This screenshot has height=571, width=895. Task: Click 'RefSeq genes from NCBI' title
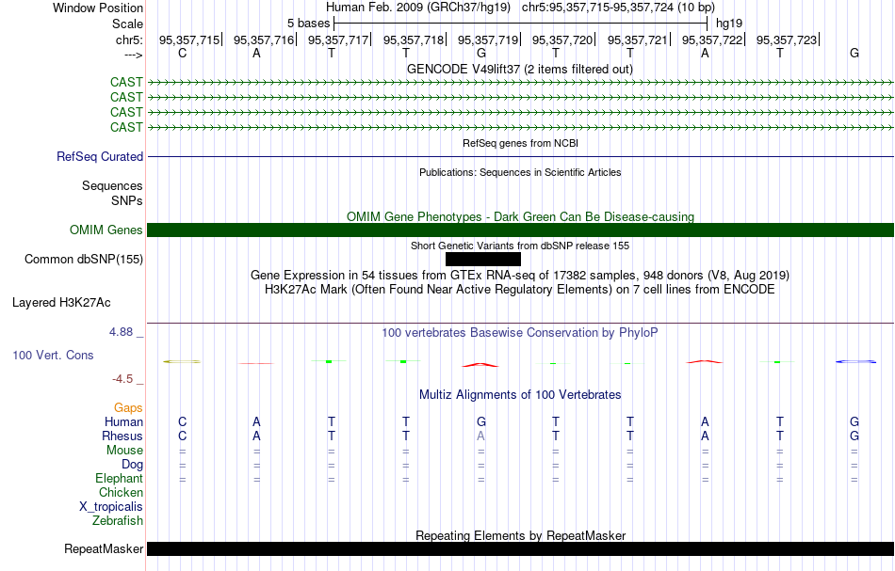(x=520, y=143)
